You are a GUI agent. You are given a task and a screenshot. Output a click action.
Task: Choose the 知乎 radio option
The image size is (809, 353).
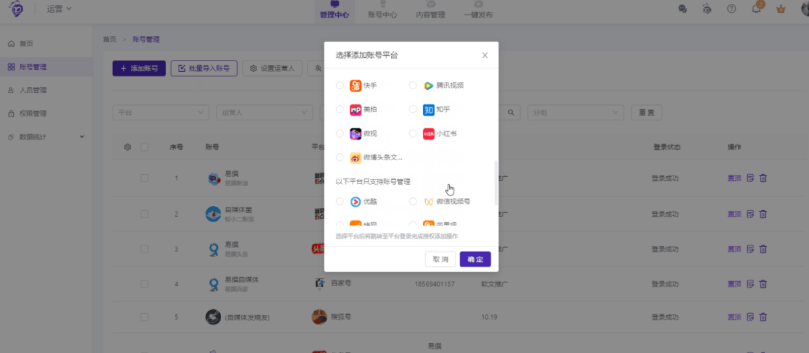[x=413, y=109]
